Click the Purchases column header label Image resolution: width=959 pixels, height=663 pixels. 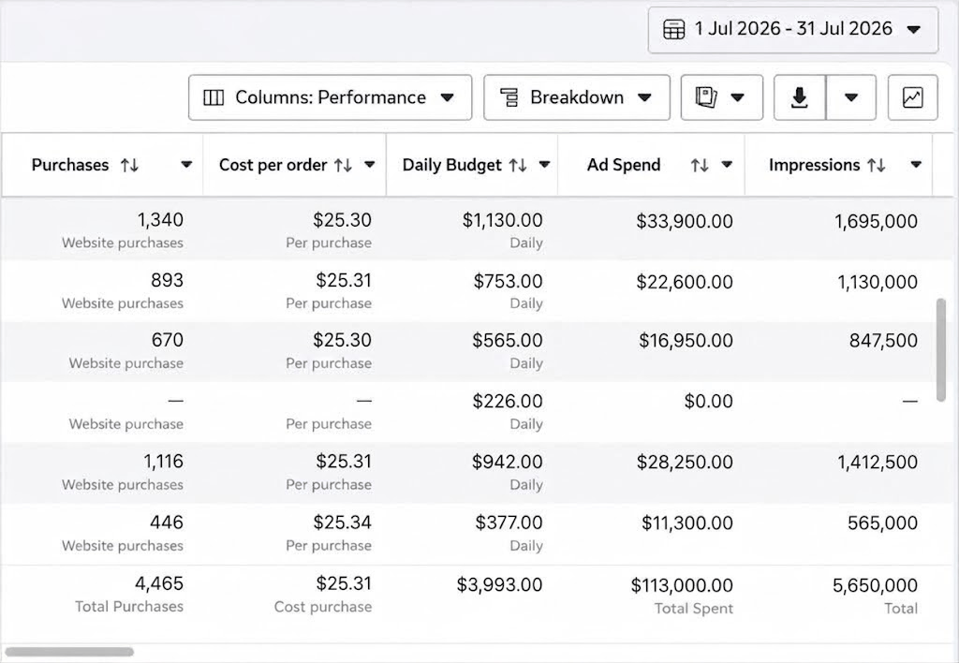click(x=70, y=165)
